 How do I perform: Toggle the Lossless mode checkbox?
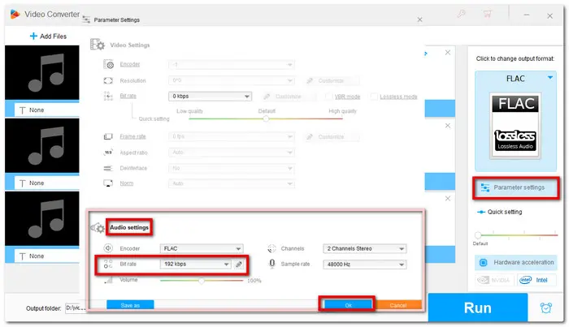(374, 97)
